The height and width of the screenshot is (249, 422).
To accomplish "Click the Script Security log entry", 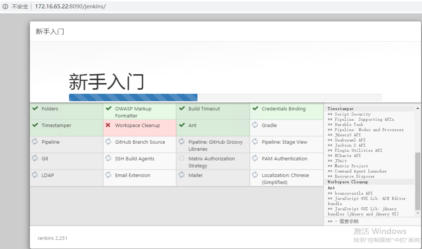I will 349,114.
